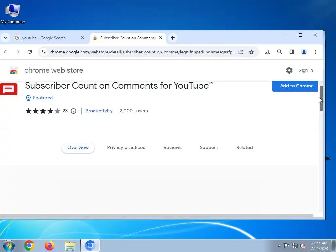Open Windows Explorer from taskbar
Viewport: 336px width, 252px height.
(x=70, y=245)
